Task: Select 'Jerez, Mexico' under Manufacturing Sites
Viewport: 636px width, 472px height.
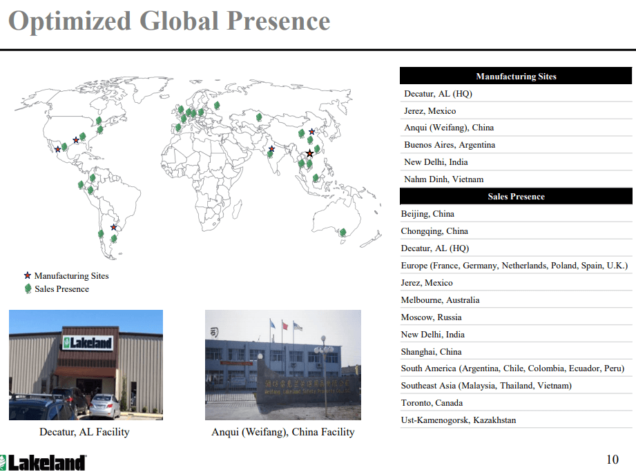Action: (x=516, y=110)
